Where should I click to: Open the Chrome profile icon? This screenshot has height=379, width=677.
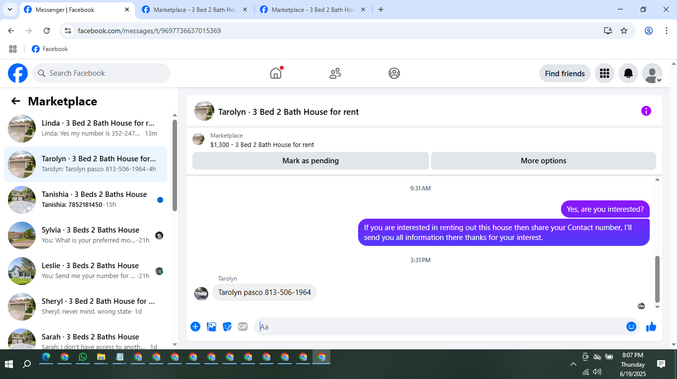pos(649,31)
